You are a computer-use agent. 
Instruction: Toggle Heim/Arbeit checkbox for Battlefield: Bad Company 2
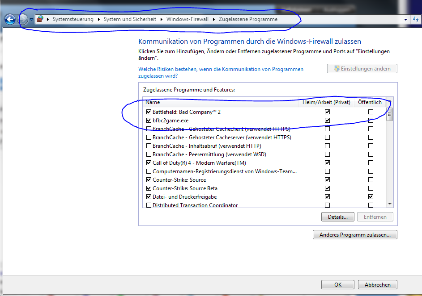[x=327, y=112]
